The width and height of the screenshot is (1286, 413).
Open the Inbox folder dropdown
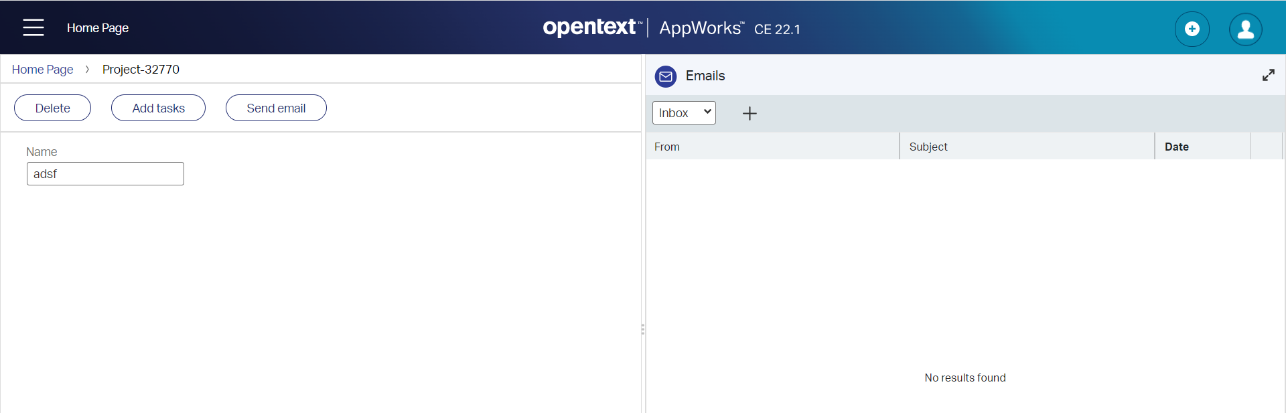click(684, 112)
